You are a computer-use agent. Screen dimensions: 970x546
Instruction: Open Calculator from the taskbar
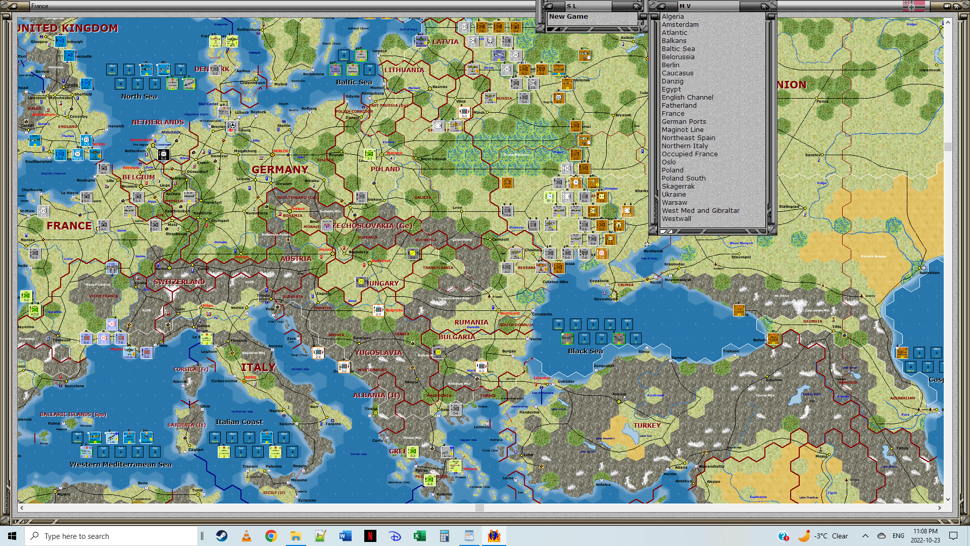click(445, 536)
